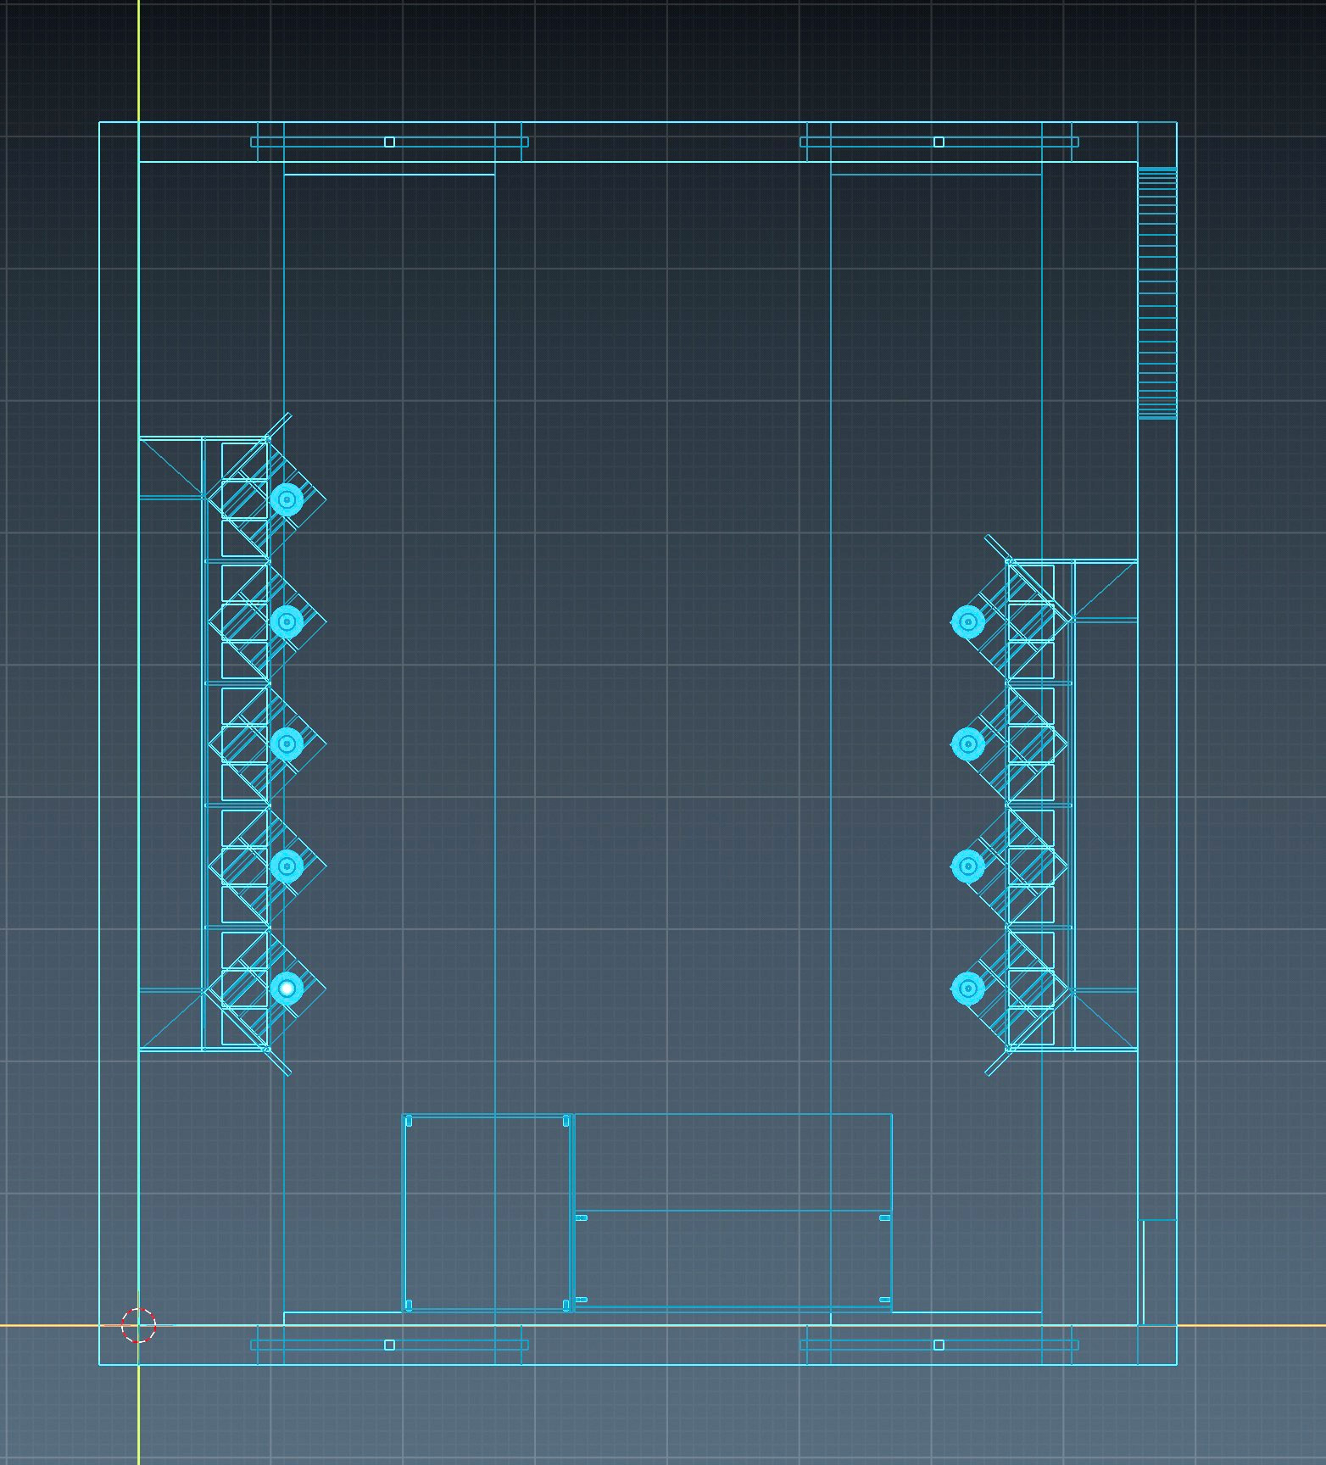Select small square handle on top-right window
The width and height of the screenshot is (1326, 1465).
[939, 142]
